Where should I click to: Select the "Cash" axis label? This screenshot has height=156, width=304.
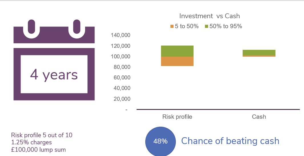coord(259,117)
